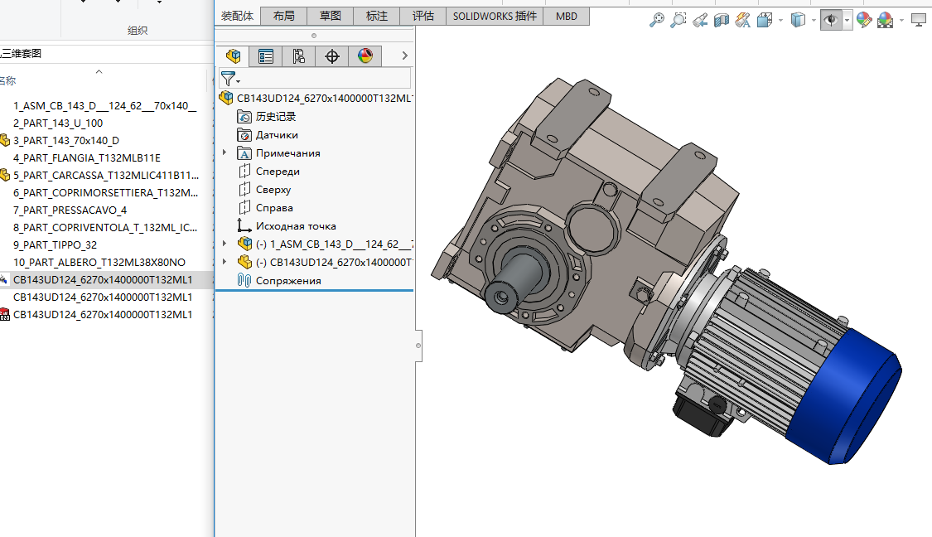932x537 pixels.
Task: Expand the Примечания tree node
Action: coord(225,152)
